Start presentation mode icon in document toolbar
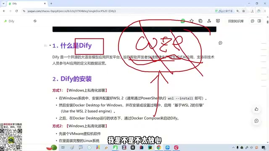This screenshot has width=269, height=151. 218,21
